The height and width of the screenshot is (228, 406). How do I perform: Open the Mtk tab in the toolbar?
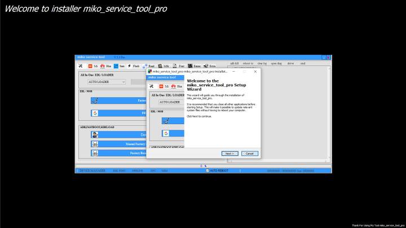tap(164, 66)
